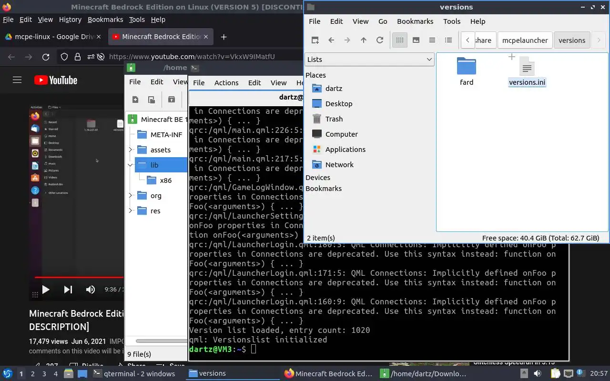Select versions path breadcrumb
Screen dimensions: 610x381
click(x=572, y=40)
